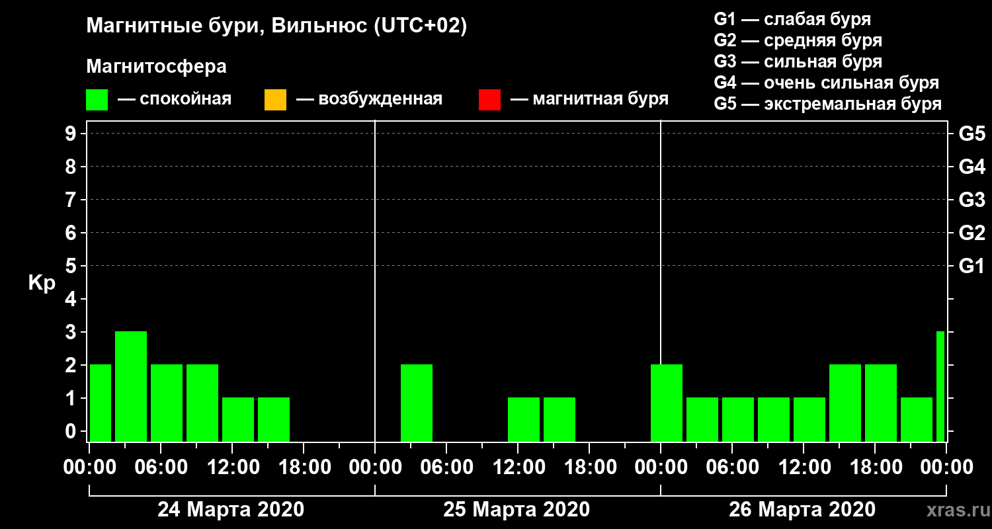Screen dimensions: 992x529
Task: Click the bar over 06:00 tick on 26 March
Action: coord(738,419)
